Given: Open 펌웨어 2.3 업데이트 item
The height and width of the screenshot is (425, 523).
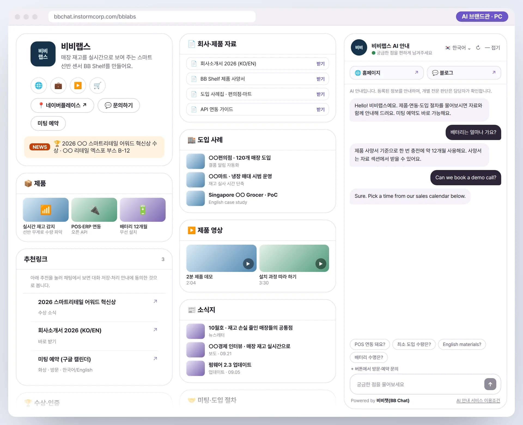Looking at the screenshot, I should 257,368.
